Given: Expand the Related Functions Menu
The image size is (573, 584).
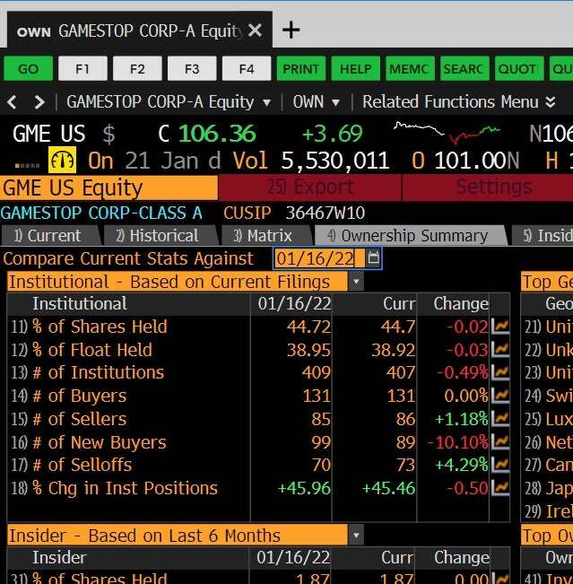Looking at the screenshot, I should click(459, 101).
